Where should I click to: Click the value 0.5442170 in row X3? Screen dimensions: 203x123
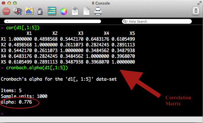click(x=20, y=50)
